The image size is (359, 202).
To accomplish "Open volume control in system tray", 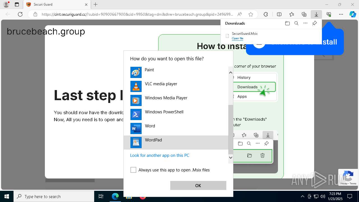I will tap(323, 196).
